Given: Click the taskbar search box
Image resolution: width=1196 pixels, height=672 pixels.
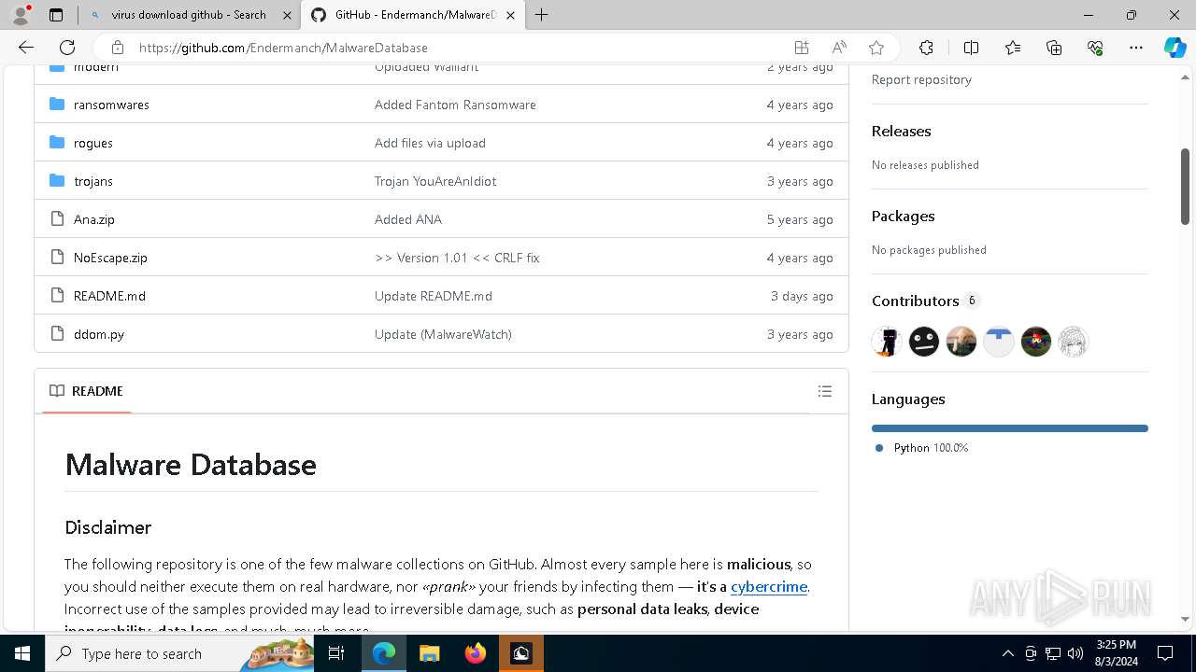Looking at the screenshot, I should coord(179,653).
